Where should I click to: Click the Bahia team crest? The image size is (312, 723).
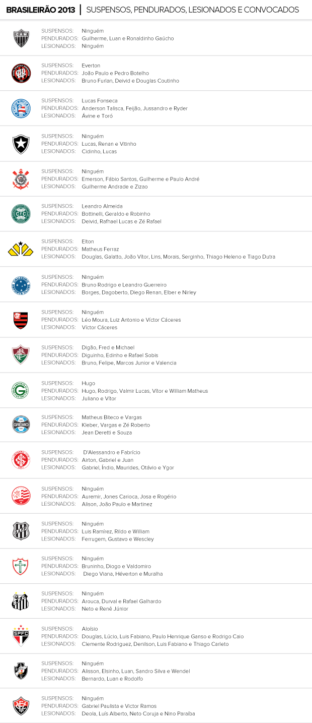coord(21,108)
